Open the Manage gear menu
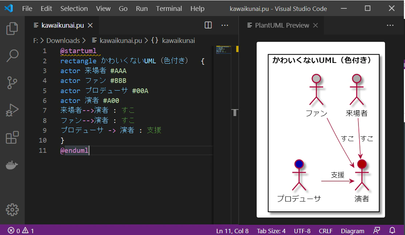405x235 pixels. (12, 210)
